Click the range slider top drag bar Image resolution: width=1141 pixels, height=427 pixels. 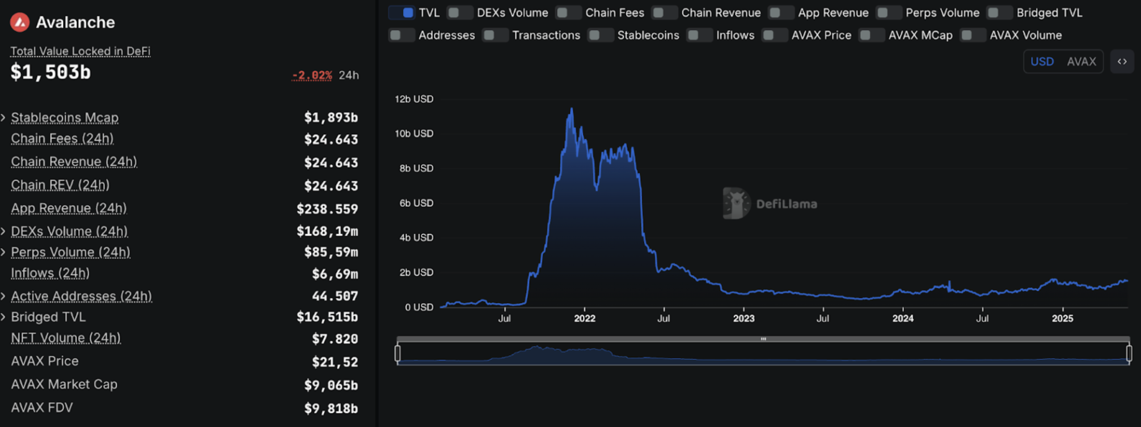coord(763,339)
